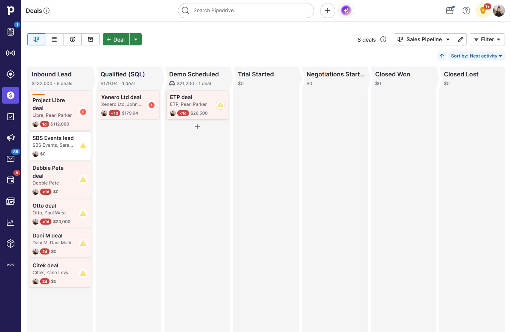
Task: Select the Demo Scheduled stage header
Action: click(x=194, y=74)
